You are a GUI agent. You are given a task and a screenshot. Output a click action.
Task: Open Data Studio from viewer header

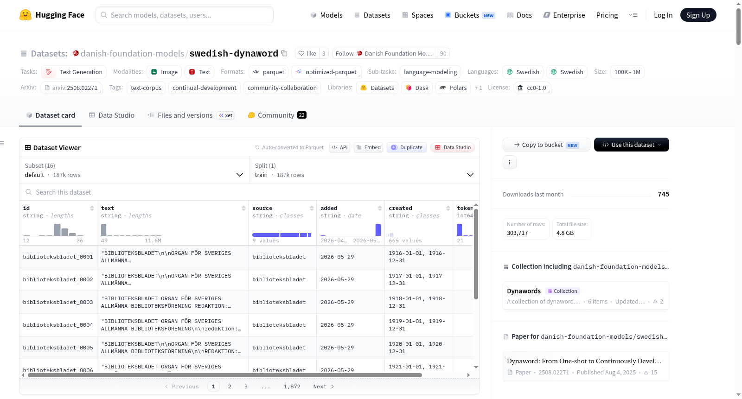click(x=453, y=147)
